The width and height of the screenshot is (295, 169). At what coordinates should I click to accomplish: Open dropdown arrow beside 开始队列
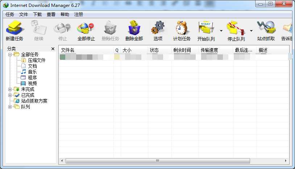pyautogui.click(x=221, y=31)
